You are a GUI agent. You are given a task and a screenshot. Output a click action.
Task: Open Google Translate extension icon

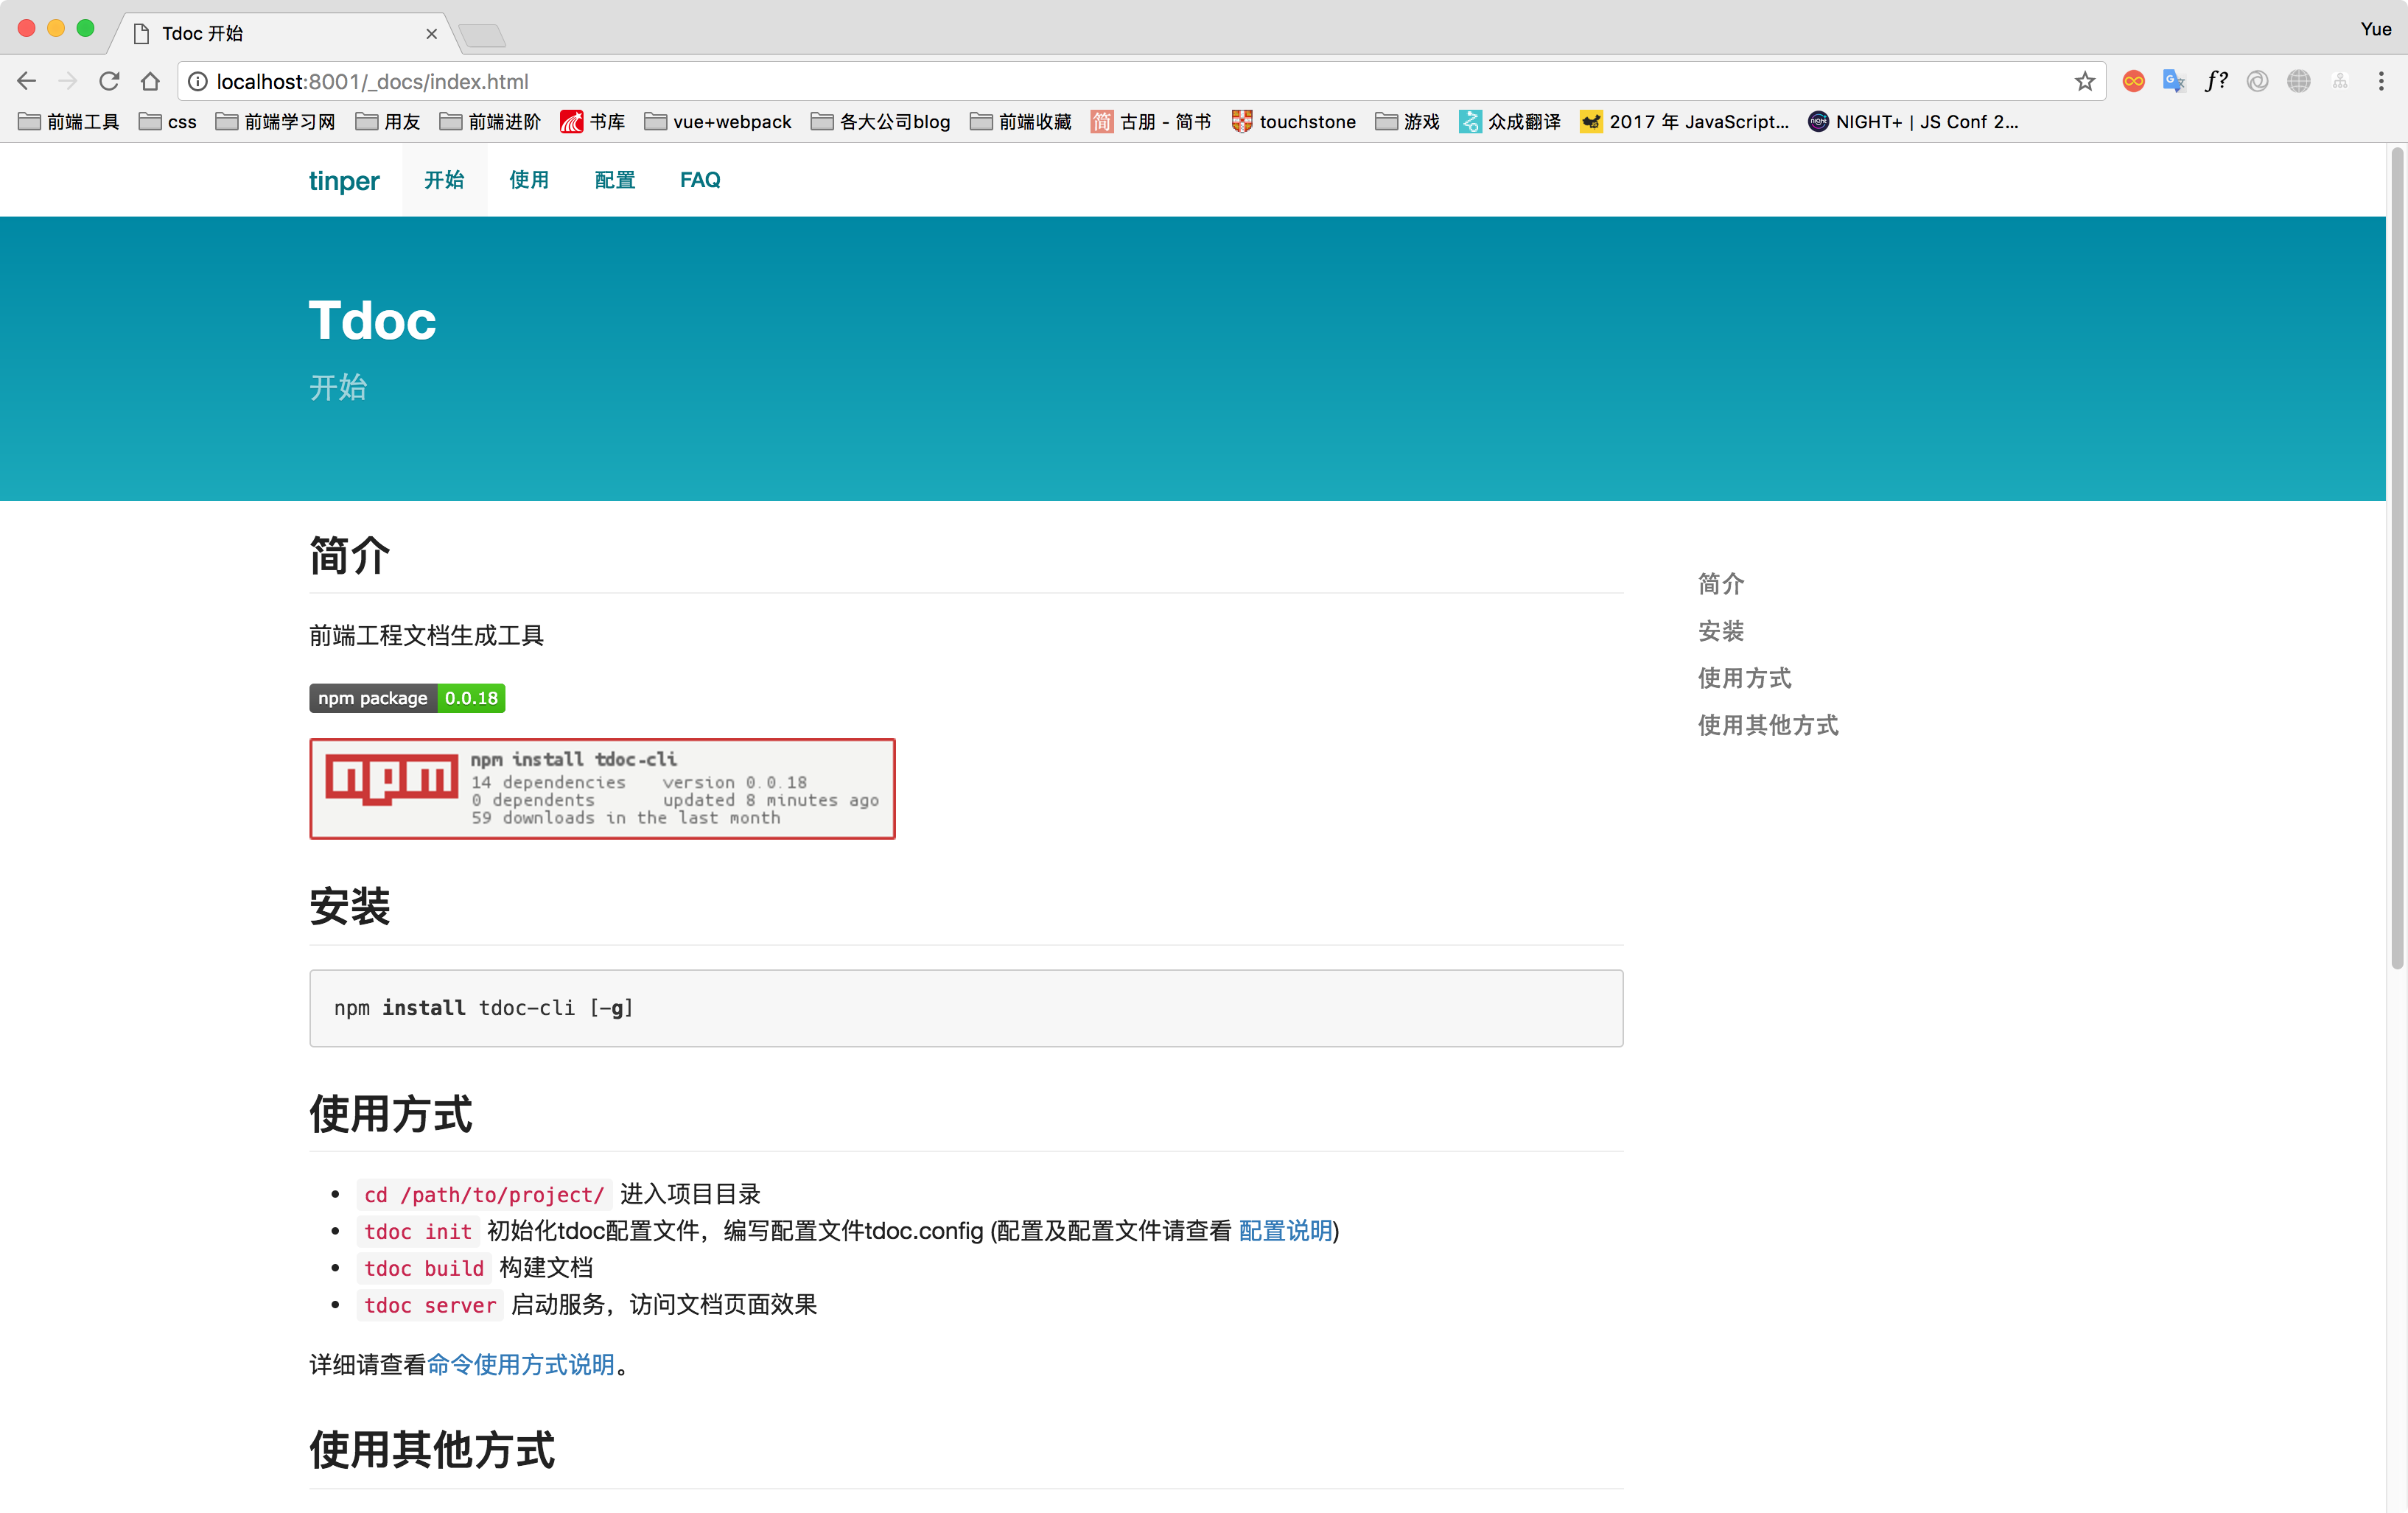(2174, 81)
